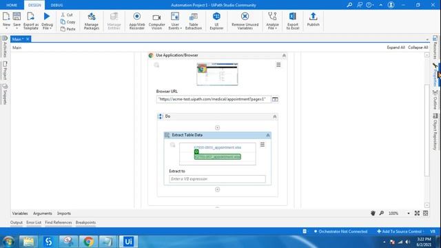Open the Arguments panel
This screenshot has height=248, width=441.
point(43,214)
